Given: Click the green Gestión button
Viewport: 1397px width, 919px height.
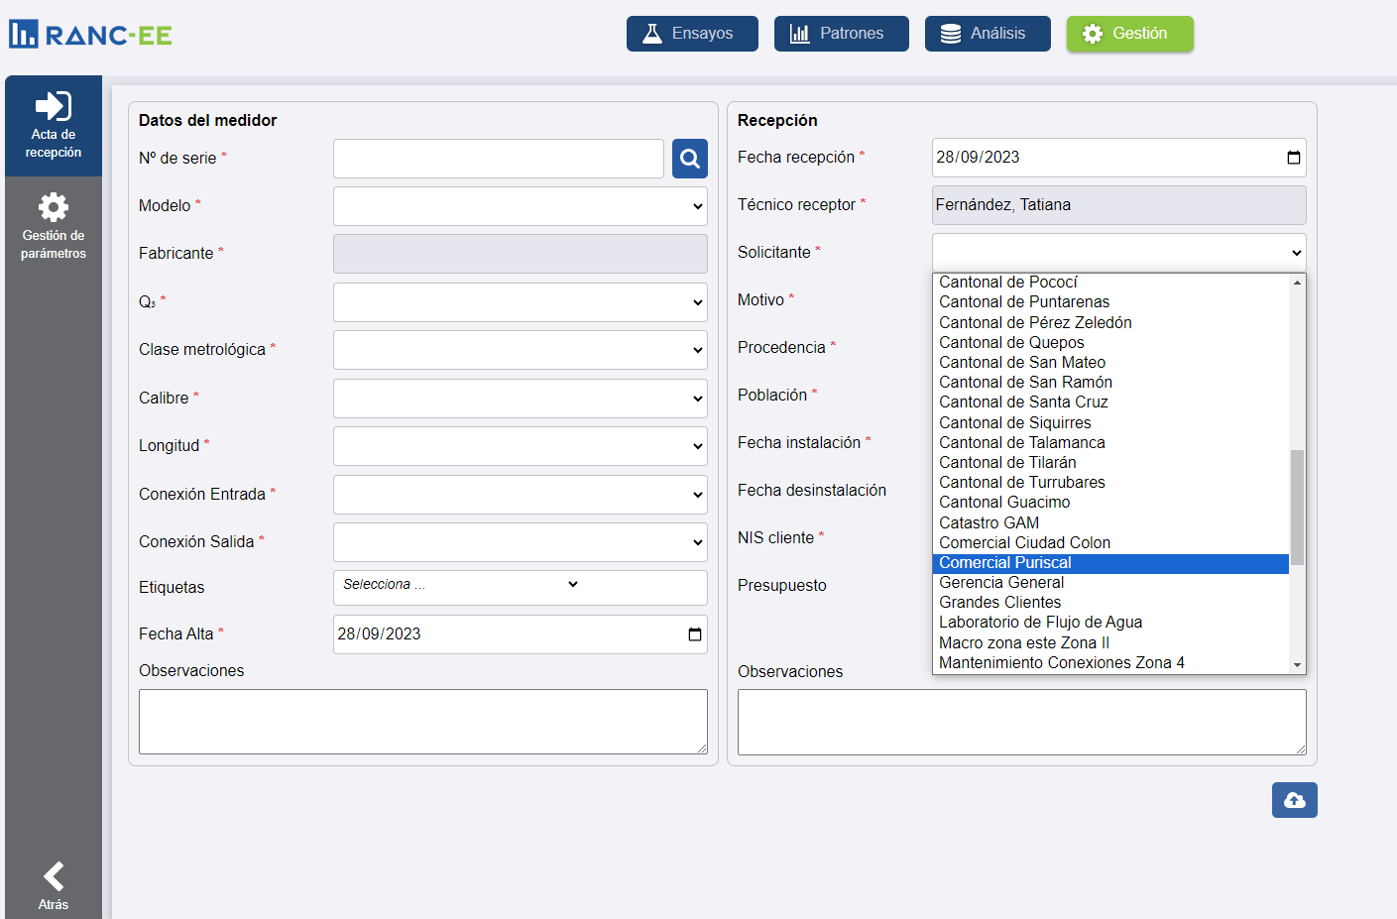Looking at the screenshot, I should coord(1129,34).
